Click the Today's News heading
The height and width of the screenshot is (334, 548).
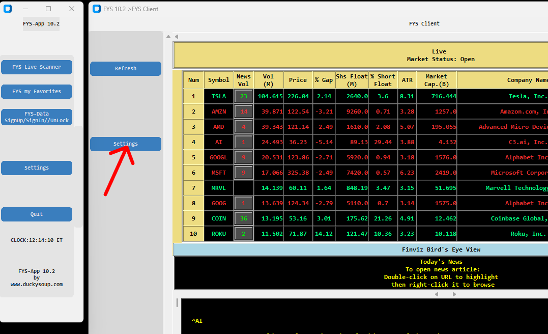click(x=441, y=262)
